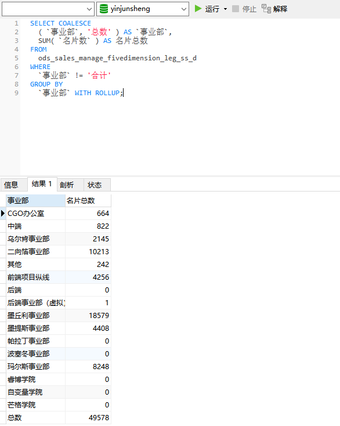
Task: Open the 剖析 tab
Action: coord(67,185)
